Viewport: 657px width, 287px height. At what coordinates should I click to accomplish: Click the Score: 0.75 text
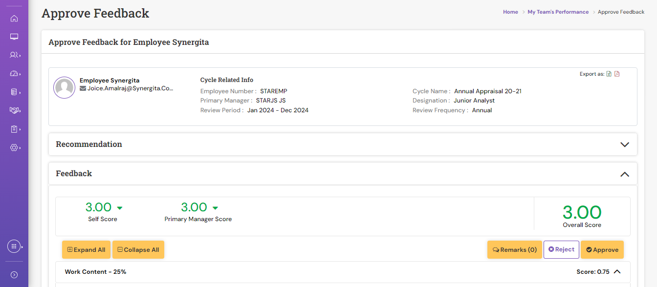pyautogui.click(x=593, y=272)
